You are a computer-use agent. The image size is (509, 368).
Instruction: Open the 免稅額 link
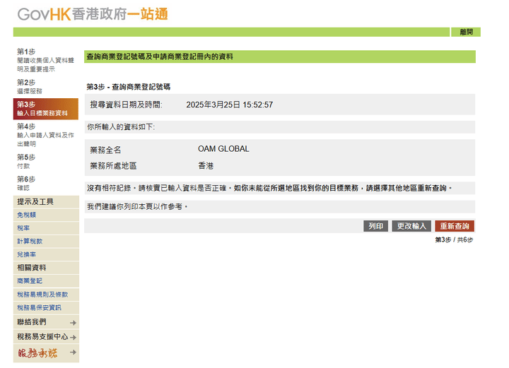tap(26, 215)
